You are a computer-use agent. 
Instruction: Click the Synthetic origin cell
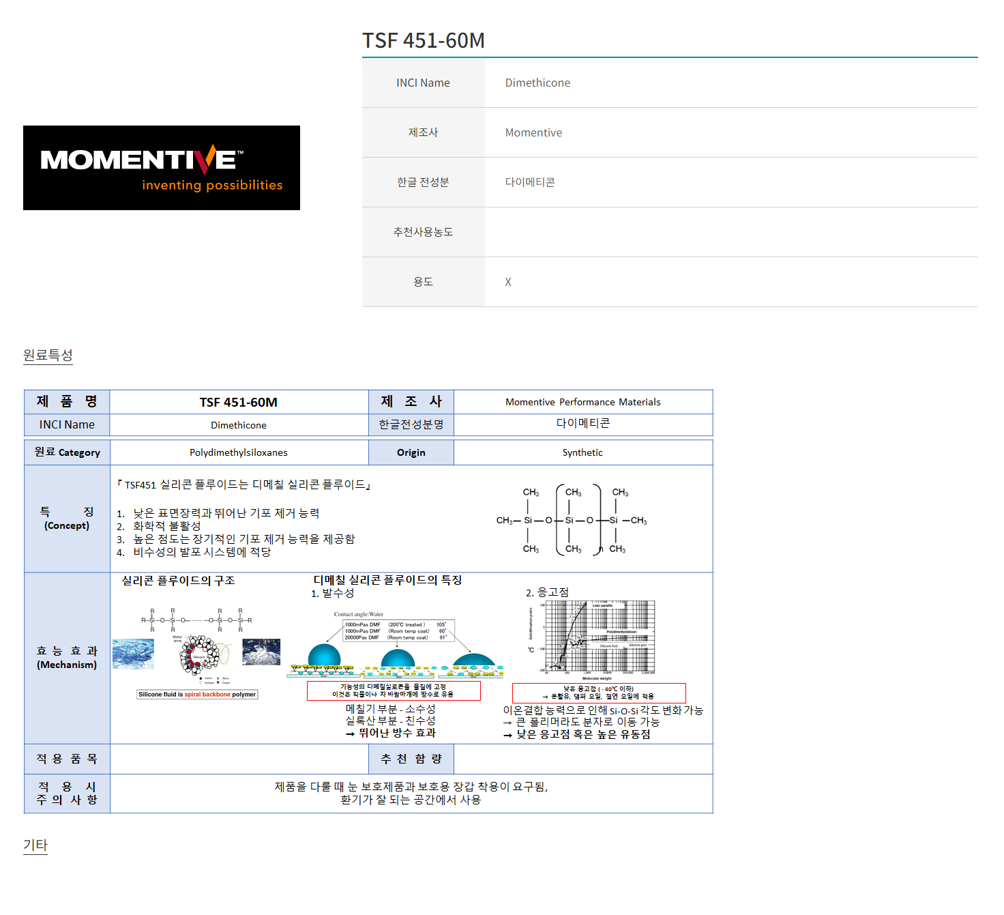(x=582, y=452)
